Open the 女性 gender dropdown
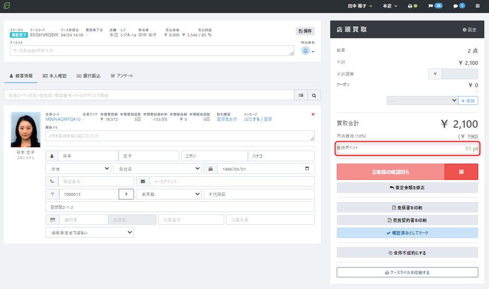 coord(78,169)
